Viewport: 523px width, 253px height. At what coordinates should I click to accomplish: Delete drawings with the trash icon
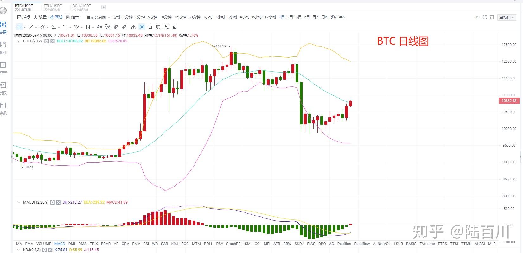coord(175,27)
